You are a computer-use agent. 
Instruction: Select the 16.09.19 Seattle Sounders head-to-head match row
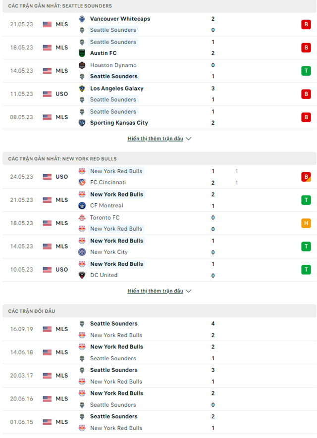coord(159,329)
